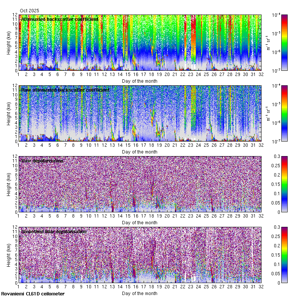This screenshot has width=291, height=298.
Task: Click the 'Raw attenuated backscatter coefficient' panel title
Action: (x=65, y=90)
